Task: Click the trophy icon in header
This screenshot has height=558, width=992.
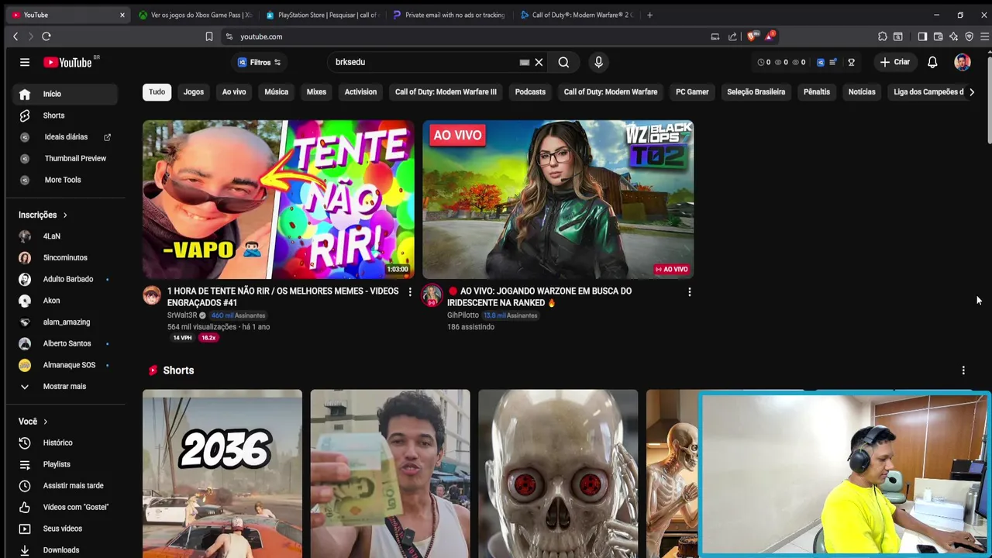Action: point(851,62)
